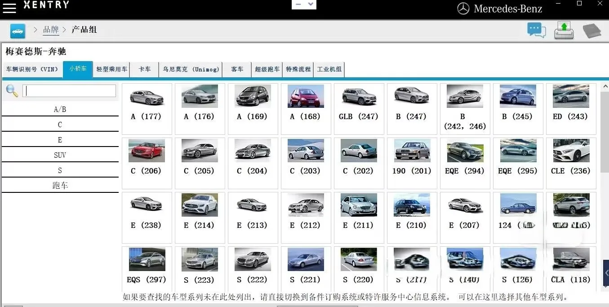Viewport: 609px width, 307px height.
Task: Choose the E (212) model tile
Action: (306, 218)
